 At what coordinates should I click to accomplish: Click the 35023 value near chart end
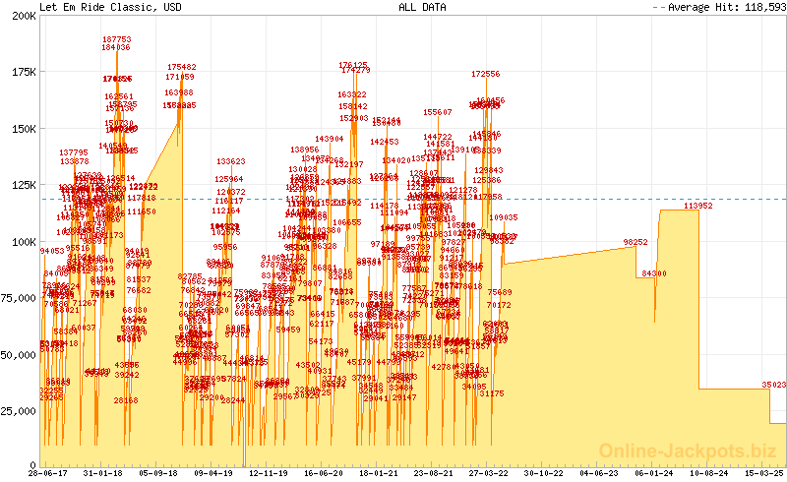[x=773, y=385]
